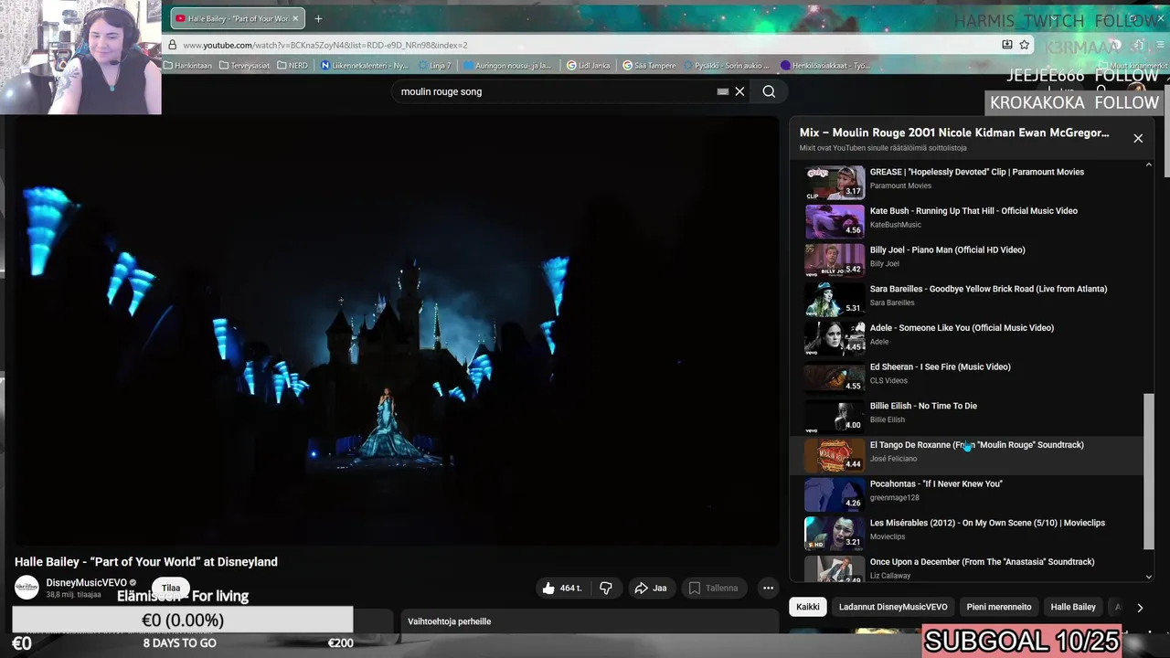The width and height of the screenshot is (1170, 658).
Task: Share the video with Jaa button
Action: pyautogui.click(x=651, y=588)
